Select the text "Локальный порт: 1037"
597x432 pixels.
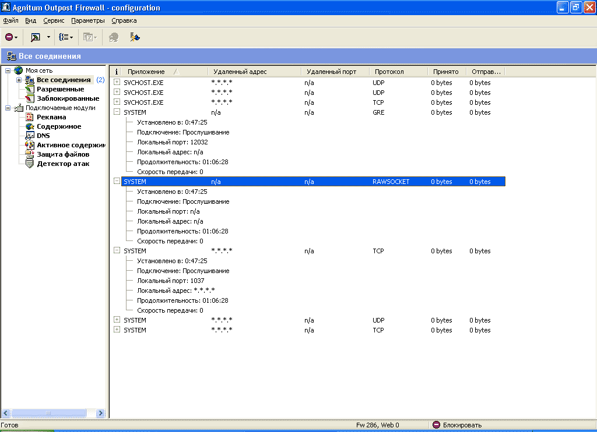click(x=171, y=280)
